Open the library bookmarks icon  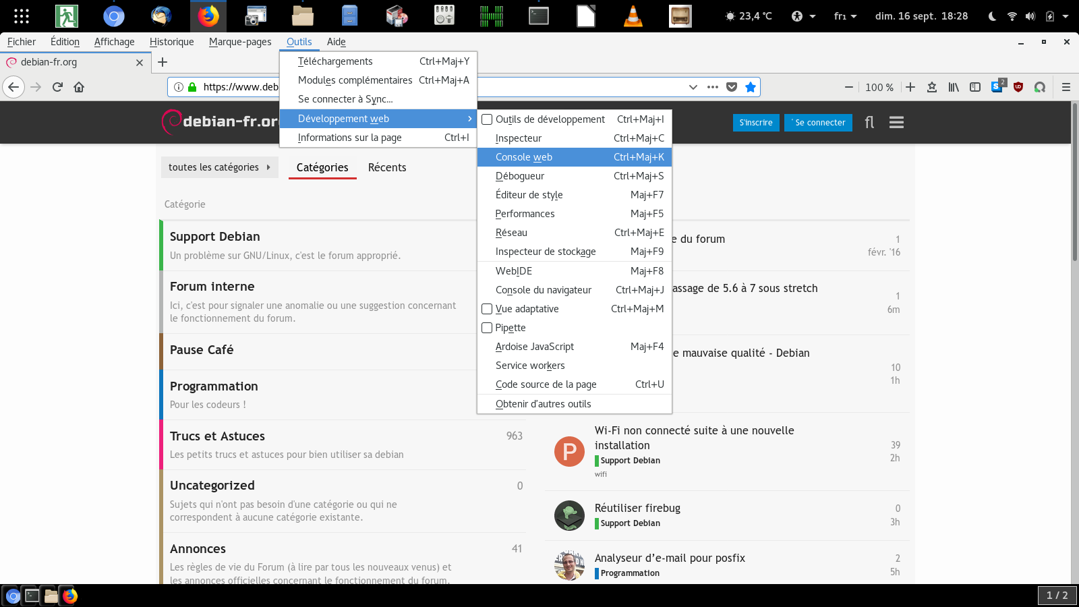pyautogui.click(x=953, y=87)
